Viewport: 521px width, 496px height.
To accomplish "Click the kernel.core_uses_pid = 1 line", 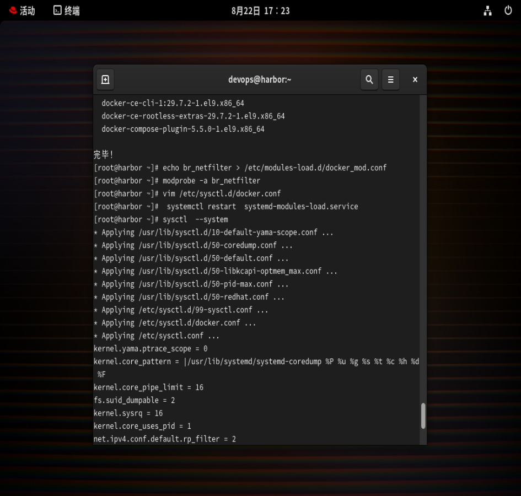I will coord(142,427).
